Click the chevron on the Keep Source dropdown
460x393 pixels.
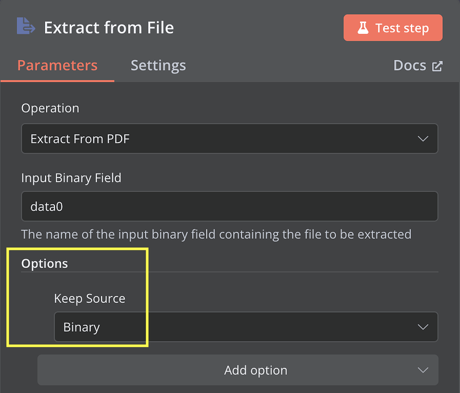[x=423, y=326]
